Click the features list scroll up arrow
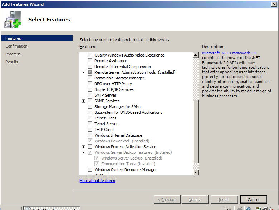The height and width of the screenshot is (210, 279). [x=196, y=55]
